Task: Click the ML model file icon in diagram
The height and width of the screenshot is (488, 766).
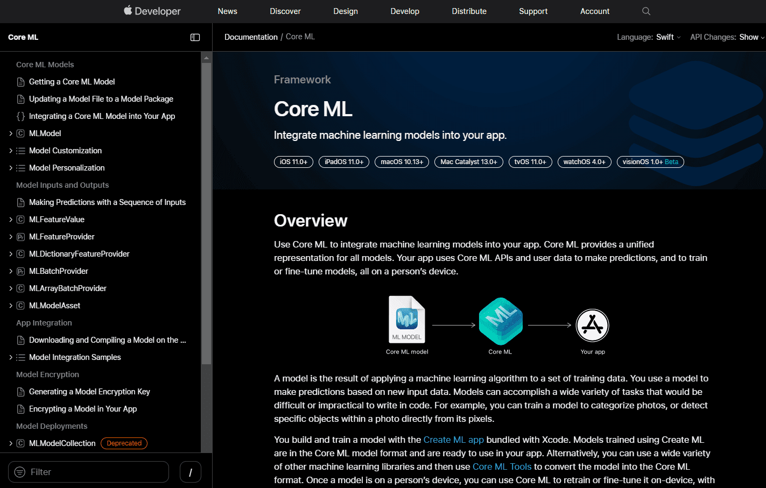Action: 407,319
